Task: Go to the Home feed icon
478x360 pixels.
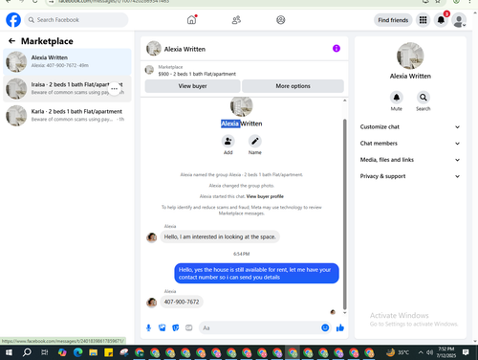Action: [x=191, y=20]
